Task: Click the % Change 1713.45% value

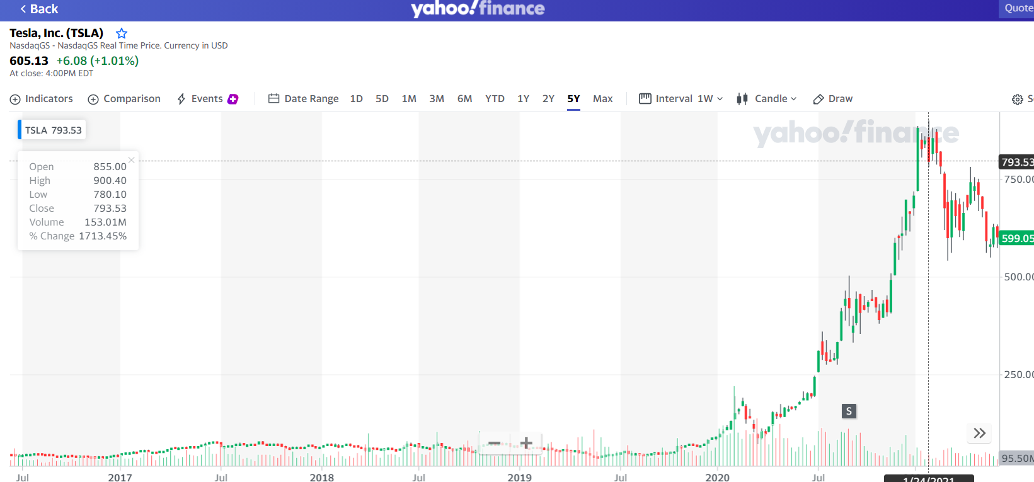Action: pyautogui.click(x=103, y=236)
